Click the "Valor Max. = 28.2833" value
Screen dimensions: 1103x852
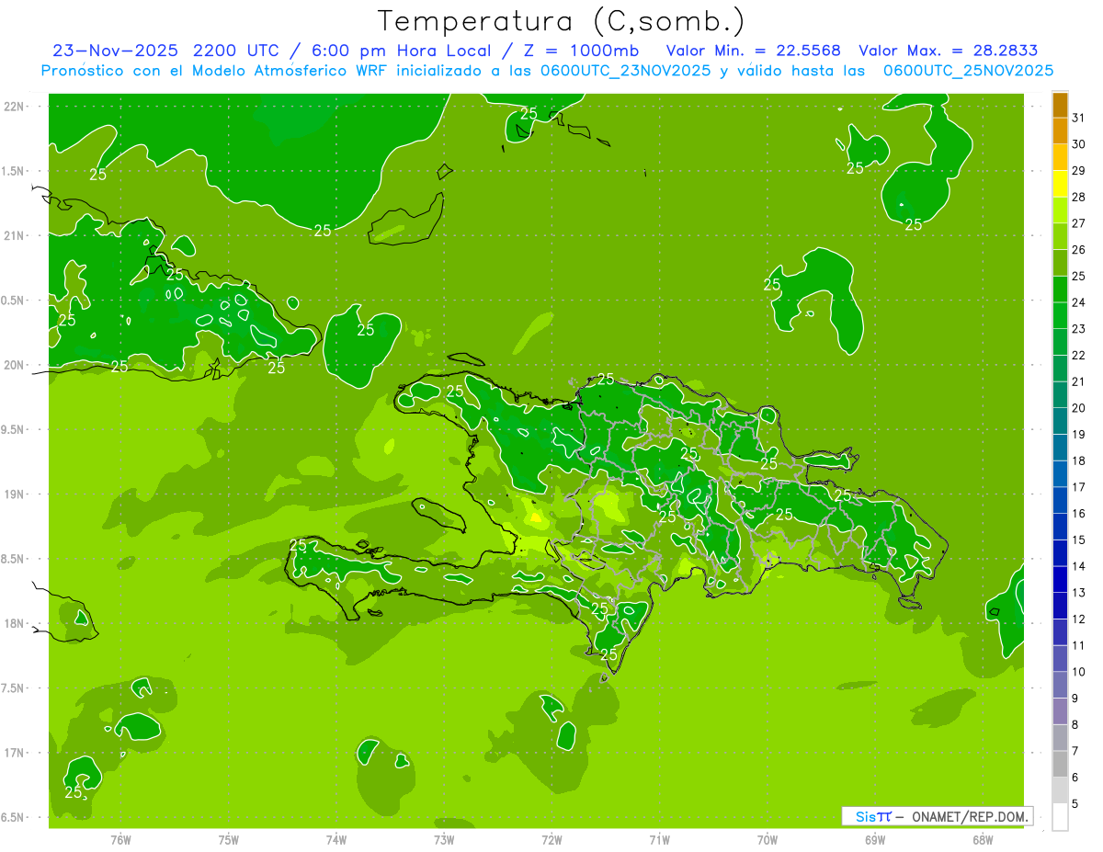[x=948, y=51]
